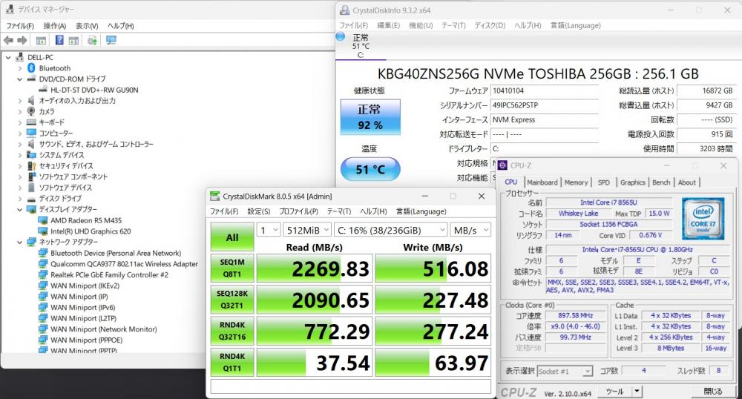
Task: Click the CrystalDiskMark title bar app icon
Action: (x=215, y=197)
